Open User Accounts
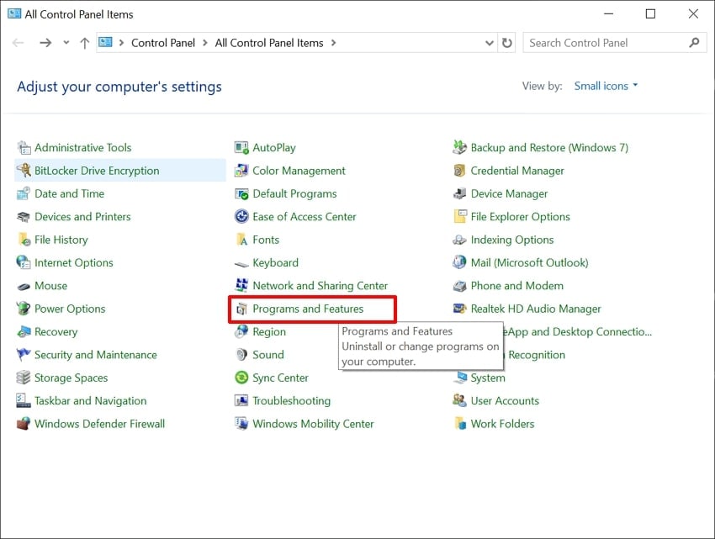715x539 pixels. tap(503, 400)
